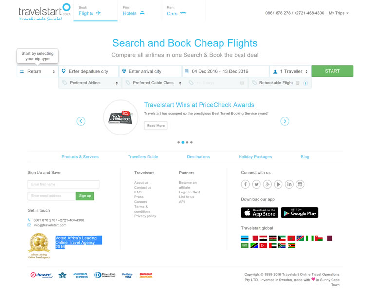Select the Kenya flag
Image resolution: width=370 pixels, height=290 pixels.
click(273, 238)
